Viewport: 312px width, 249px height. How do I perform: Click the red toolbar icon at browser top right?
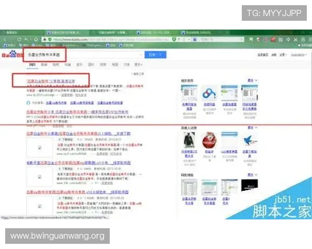273,39
